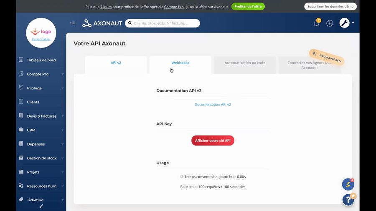Expand the Gestion de stock menu arrow

63,158
